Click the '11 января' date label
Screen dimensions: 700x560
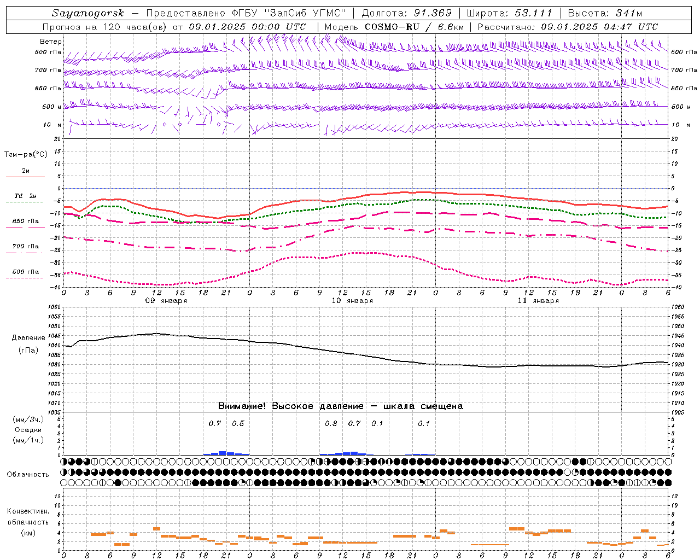[538, 301]
